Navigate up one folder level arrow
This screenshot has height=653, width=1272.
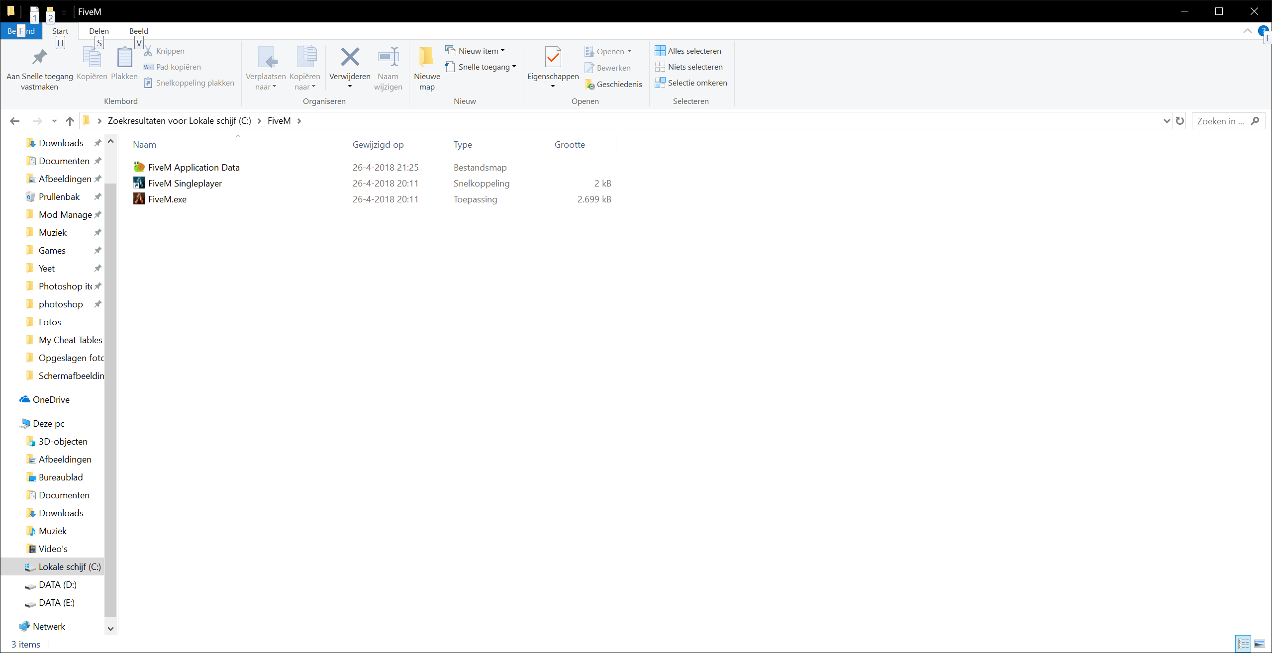pyautogui.click(x=70, y=121)
